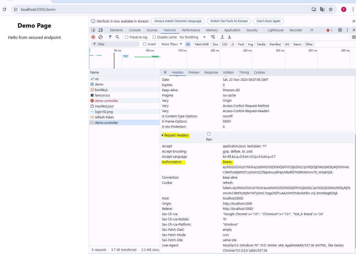Screen dimensions: 356x254
Task: Open the Chrome three-dot menu
Action: pos(353,9)
